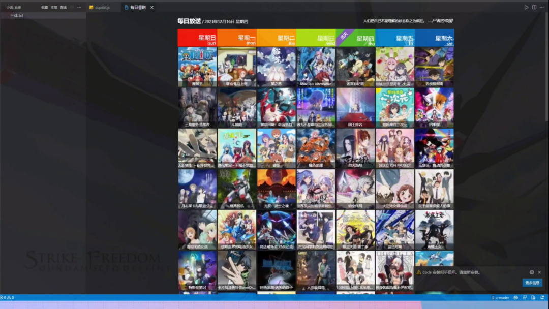Click the split editor icon
This screenshot has height=309, width=549.
534,7
